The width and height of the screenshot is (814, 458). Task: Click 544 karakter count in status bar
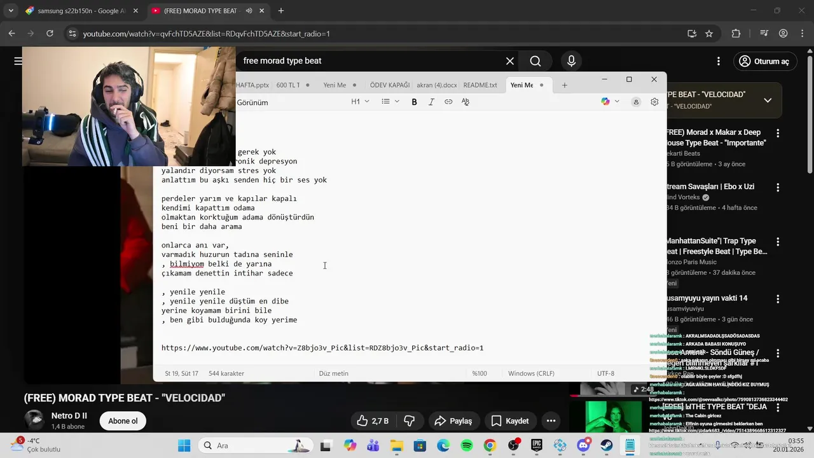point(226,373)
